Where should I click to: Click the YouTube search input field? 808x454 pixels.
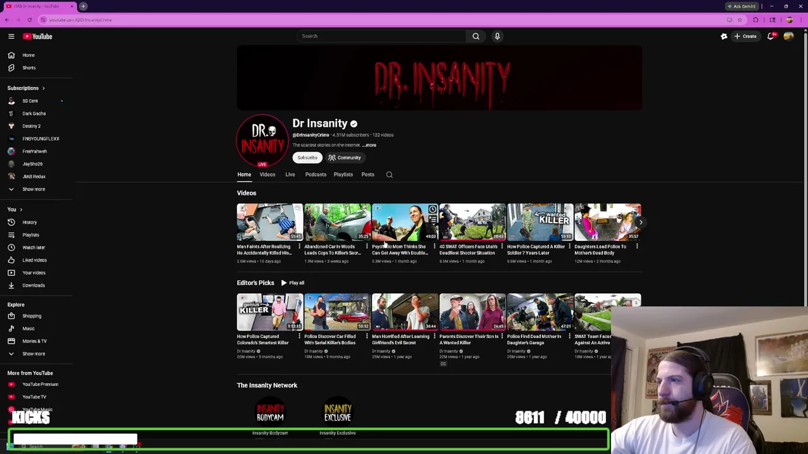(x=382, y=36)
